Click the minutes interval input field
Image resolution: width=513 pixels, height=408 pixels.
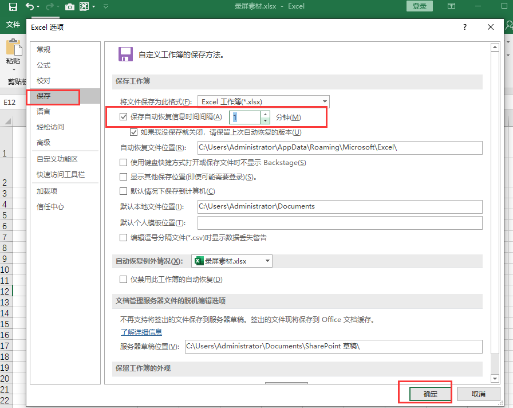pyautogui.click(x=245, y=117)
